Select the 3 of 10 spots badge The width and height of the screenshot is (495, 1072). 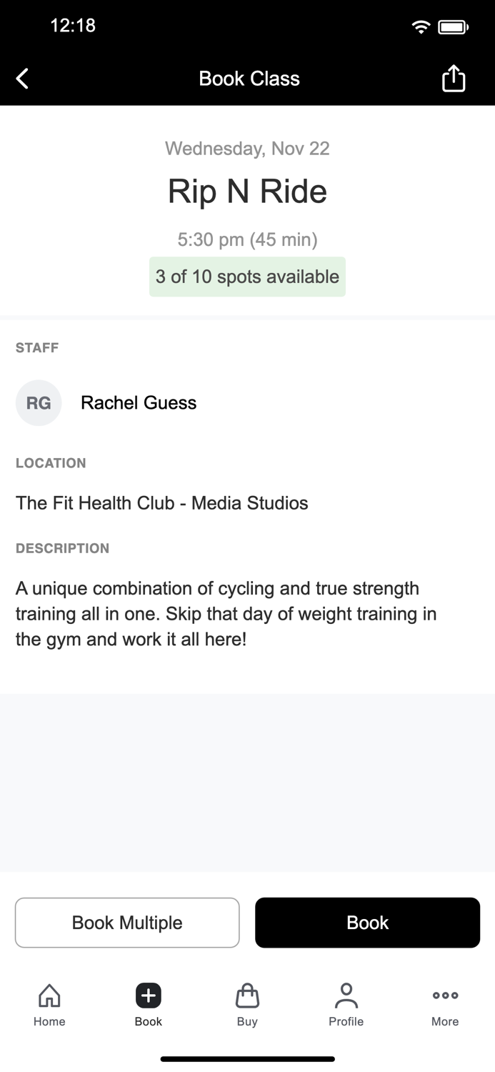pyautogui.click(x=247, y=277)
